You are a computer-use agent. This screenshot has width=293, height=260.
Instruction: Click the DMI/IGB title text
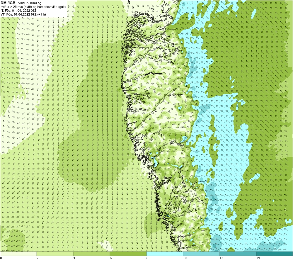click(8, 3)
